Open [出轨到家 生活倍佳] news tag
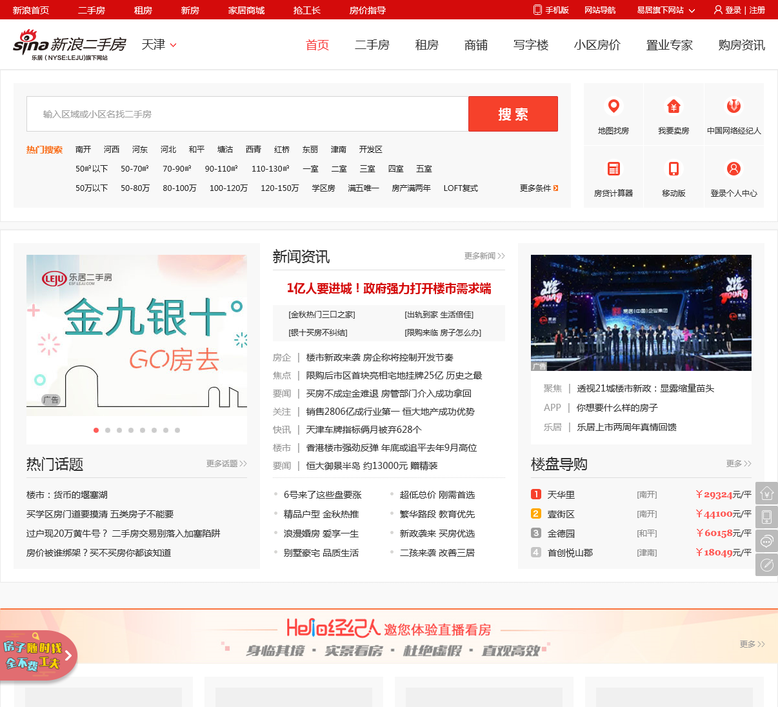 coord(439,315)
